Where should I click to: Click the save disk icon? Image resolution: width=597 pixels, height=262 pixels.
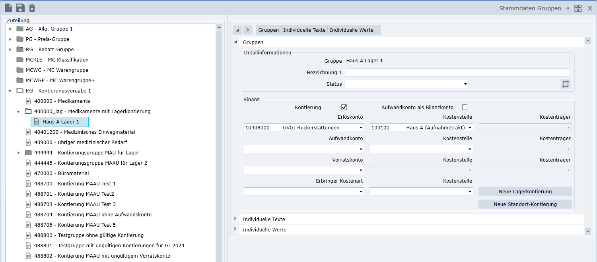[x=20, y=8]
